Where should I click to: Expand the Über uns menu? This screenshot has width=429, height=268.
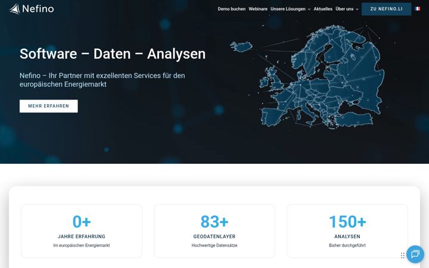coord(347,9)
